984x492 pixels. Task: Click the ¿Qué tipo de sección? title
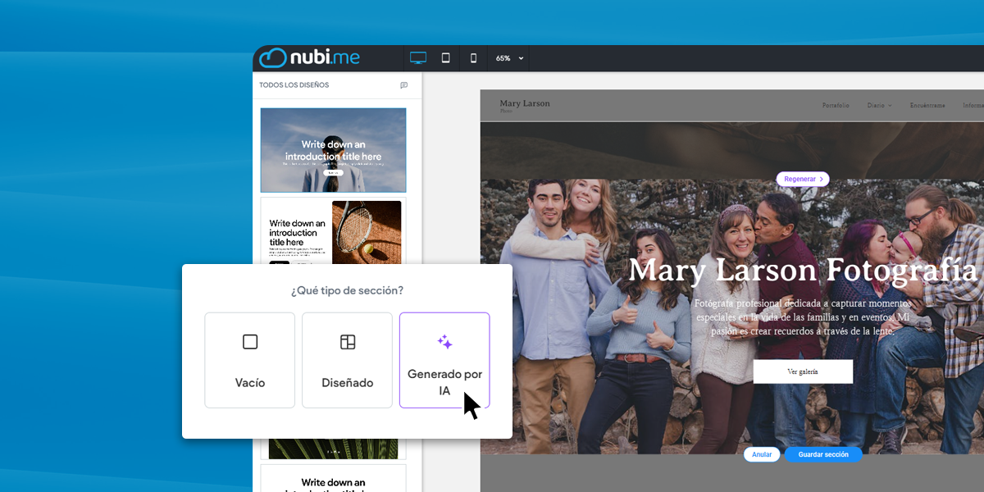point(347,290)
